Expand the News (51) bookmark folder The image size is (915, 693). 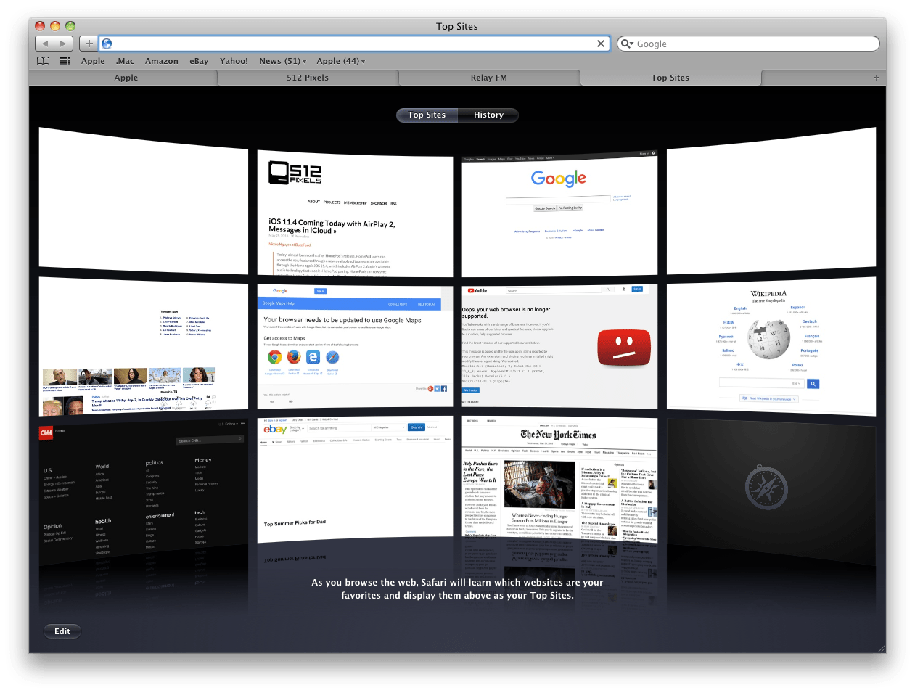(283, 61)
